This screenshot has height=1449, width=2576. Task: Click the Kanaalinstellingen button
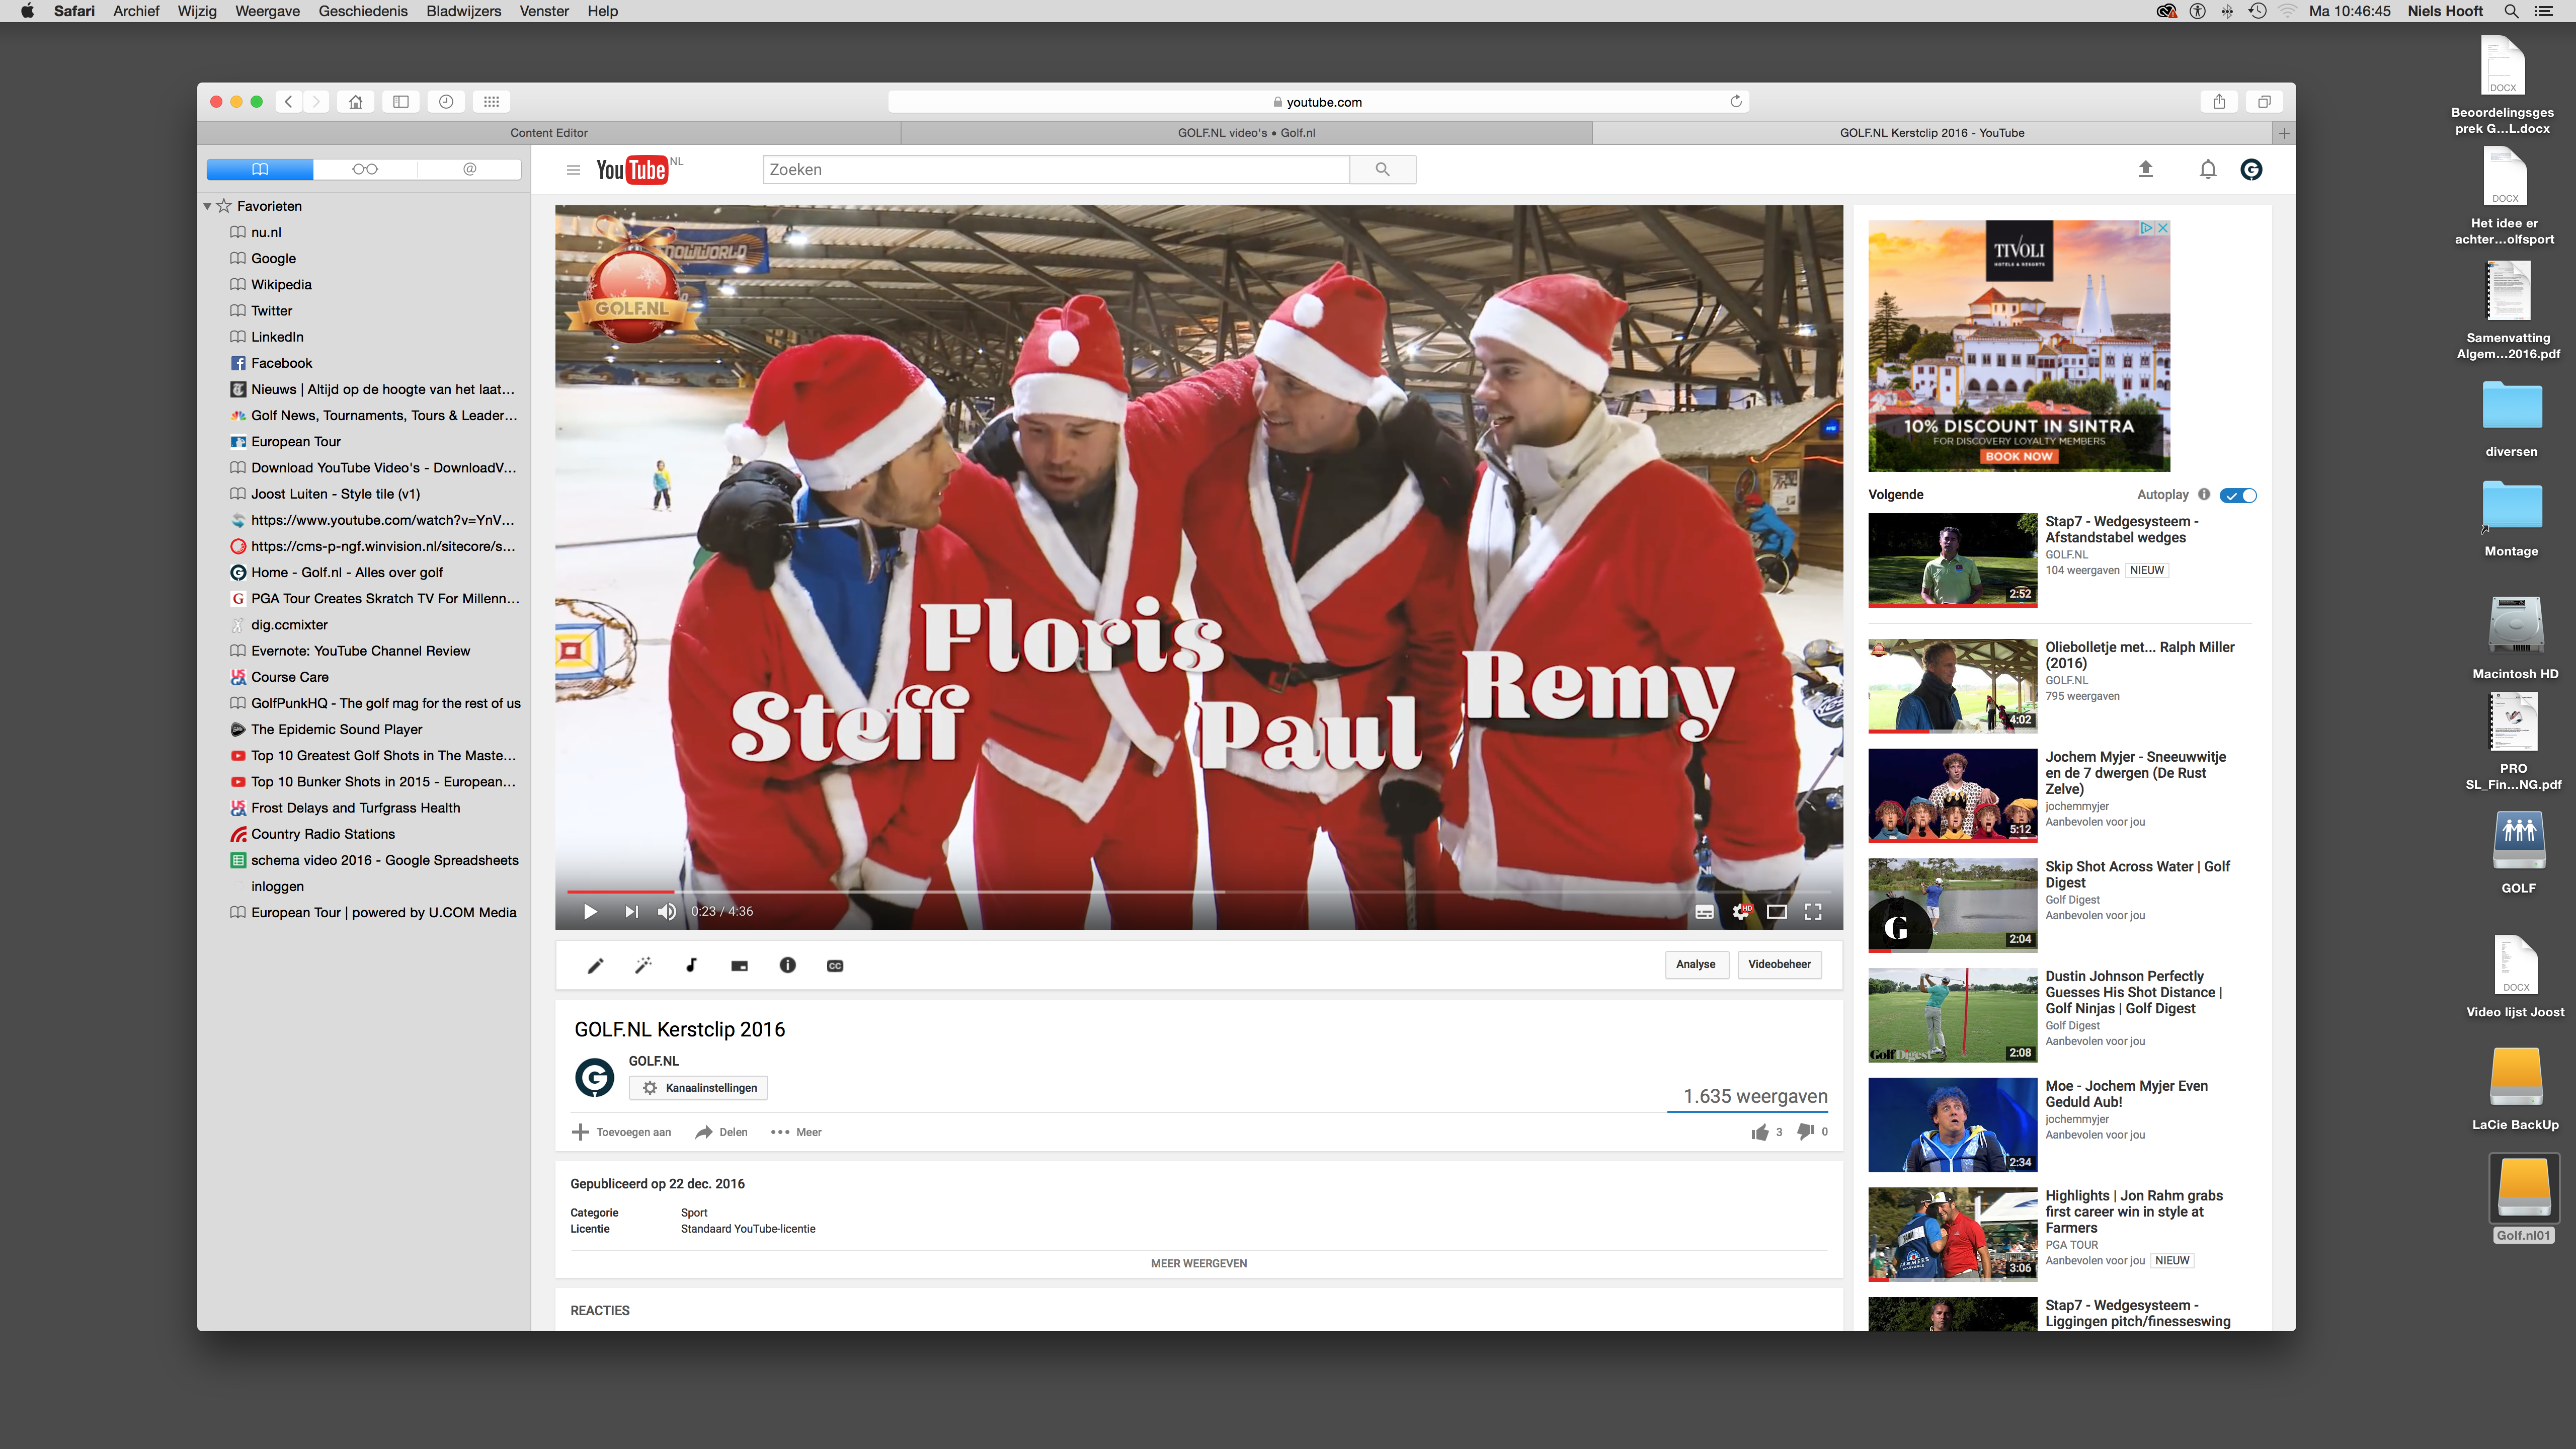(x=699, y=1088)
